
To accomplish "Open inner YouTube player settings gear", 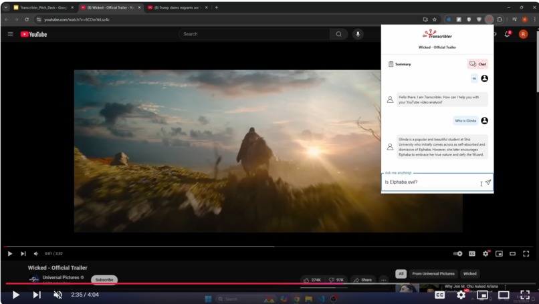I will tap(486, 253).
